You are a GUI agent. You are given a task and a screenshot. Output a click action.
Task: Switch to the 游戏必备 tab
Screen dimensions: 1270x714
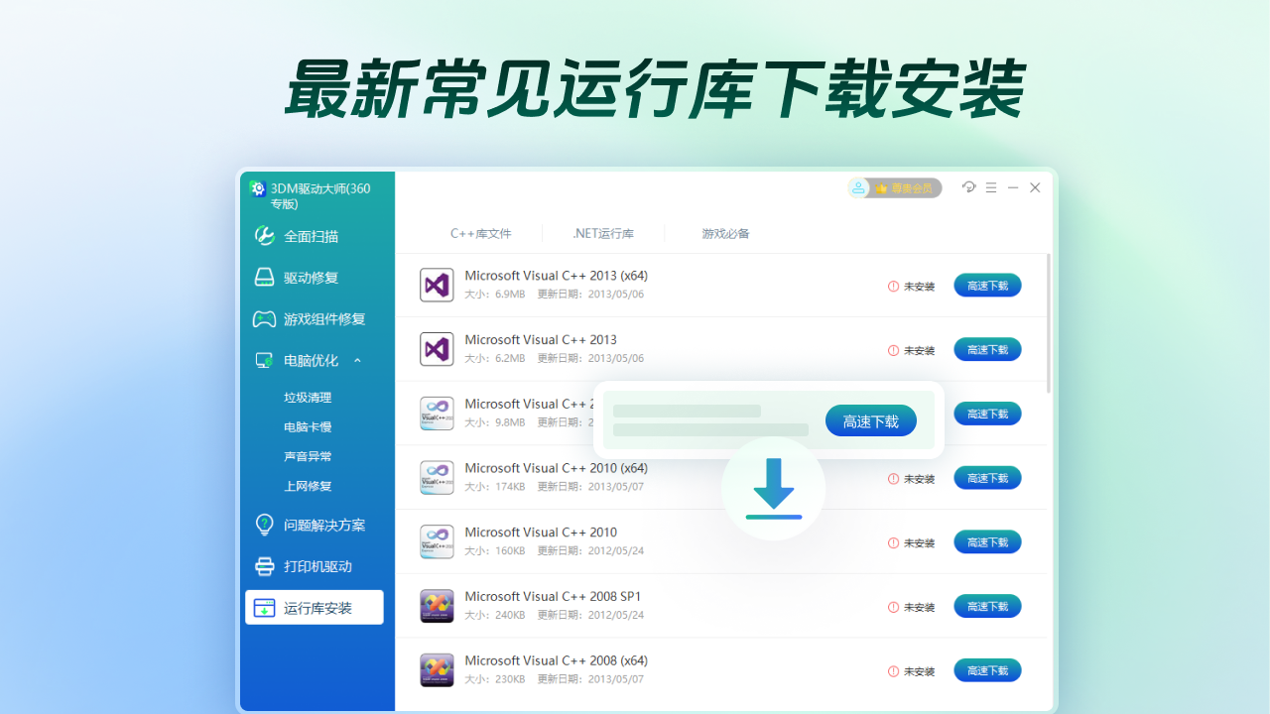tap(726, 234)
